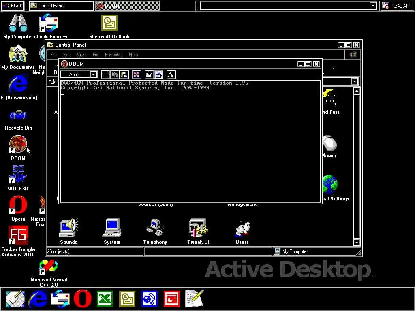The height and width of the screenshot is (311, 415).
Task: Click the Paste icon in the DOOM toolbar
Action: [x=124, y=75]
